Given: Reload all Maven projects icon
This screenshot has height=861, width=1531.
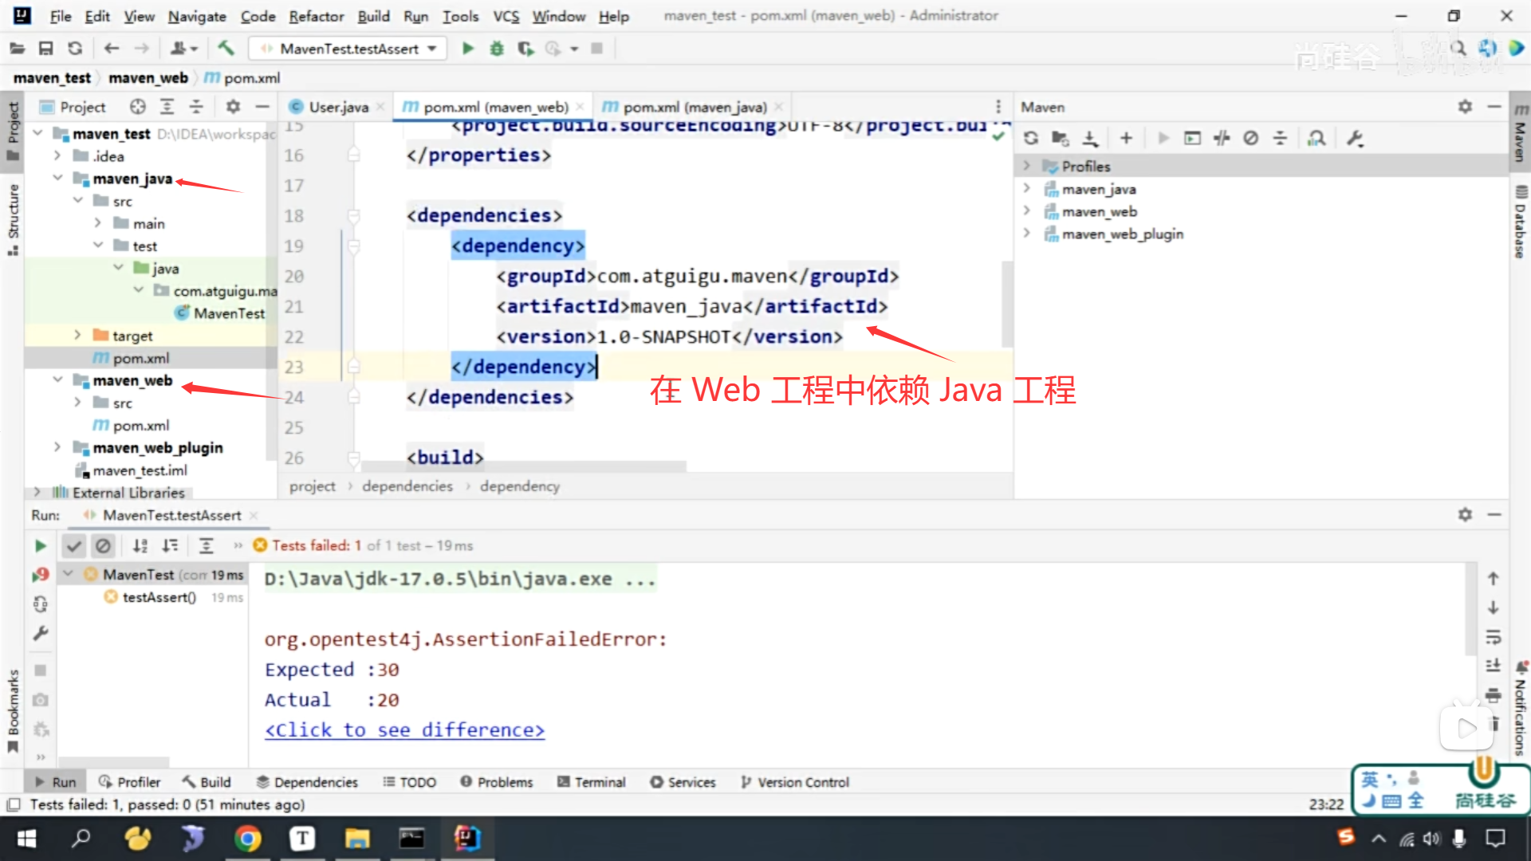Looking at the screenshot, I should click(x=1031, y=138).
